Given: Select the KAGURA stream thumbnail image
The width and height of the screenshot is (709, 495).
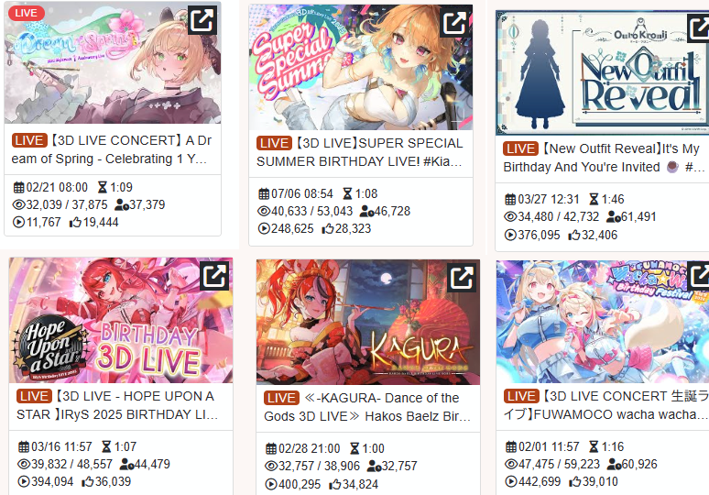Looking at the screenshot, I should (368, 322).
